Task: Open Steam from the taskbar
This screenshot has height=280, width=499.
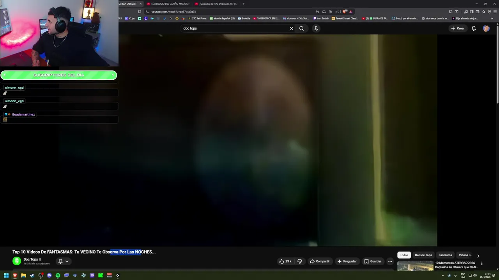Action: pyautogui.click(x=32, y=275)
